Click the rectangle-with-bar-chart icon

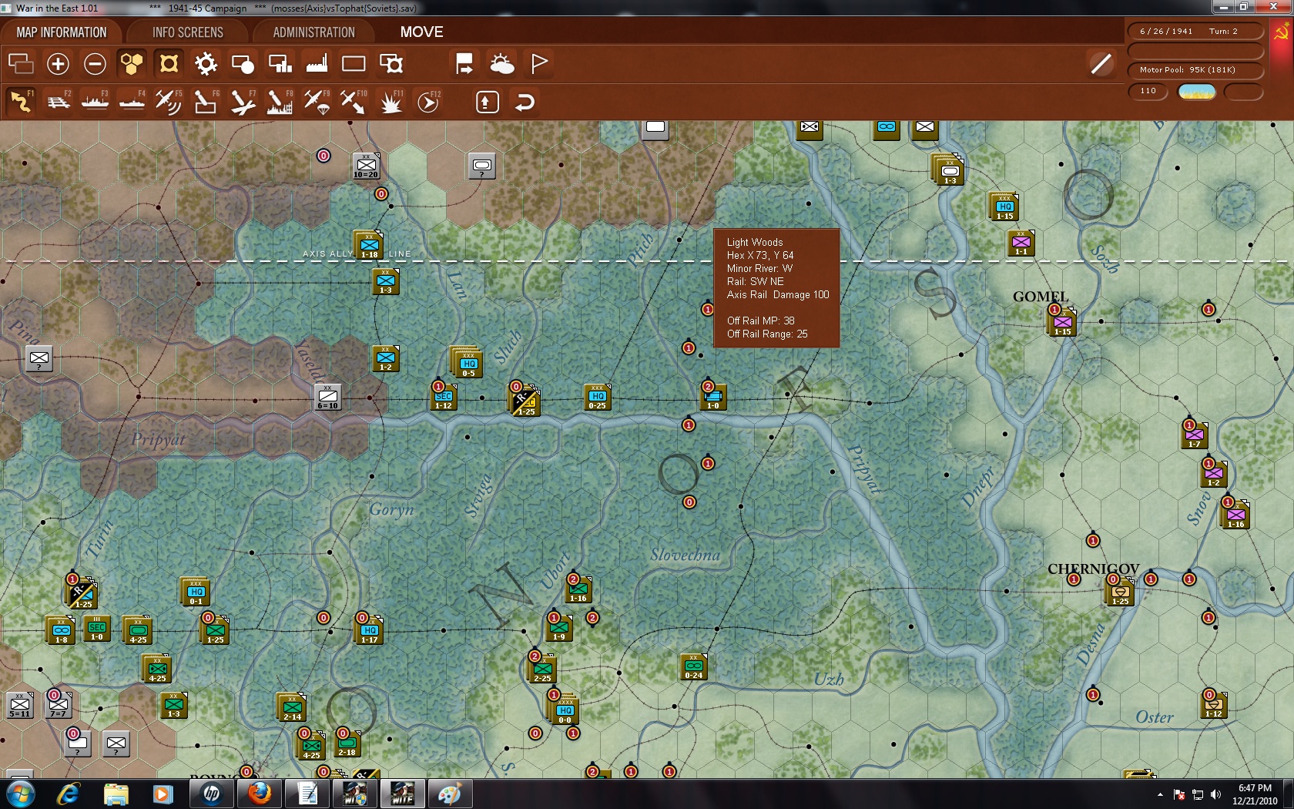click(x=280, y=63)
